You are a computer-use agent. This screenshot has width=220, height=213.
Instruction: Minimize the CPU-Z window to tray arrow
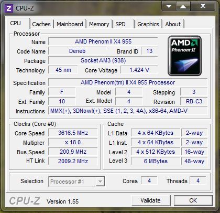point(169,6)
